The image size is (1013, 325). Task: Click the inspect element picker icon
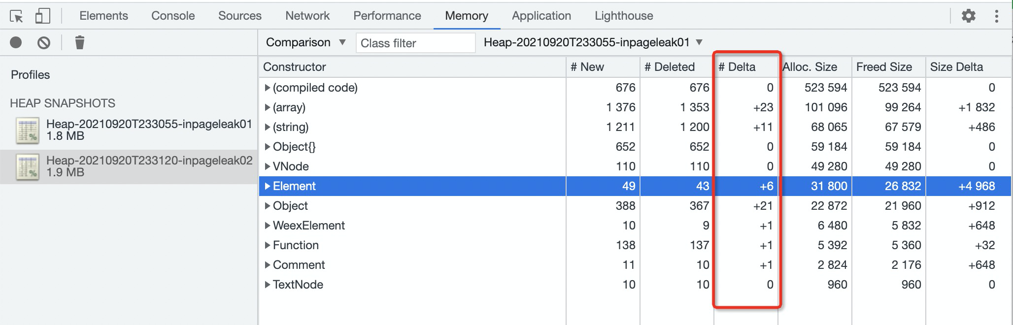[16, 16]
